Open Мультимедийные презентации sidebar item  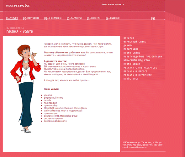tap(143, 56)
